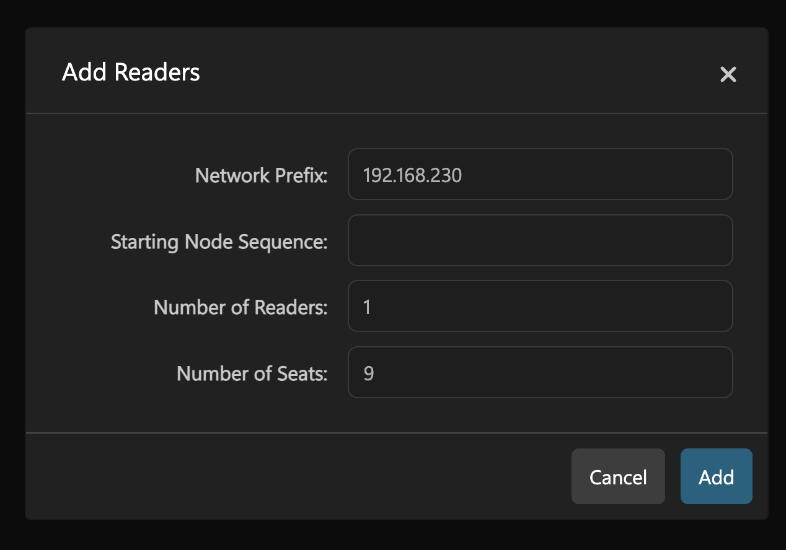The image size is (786, 550).
Task: Click the dialog footer left of Cancel
Action: tap(298, 476)
